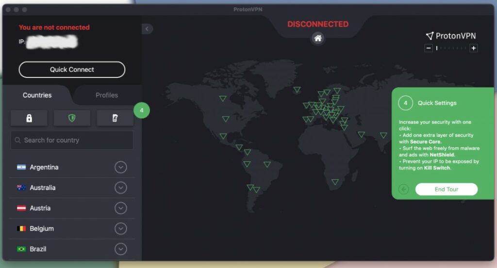Click the DISCONNECTED status label
This screenshot has width=497, height=268.
[x=318, y=24]
